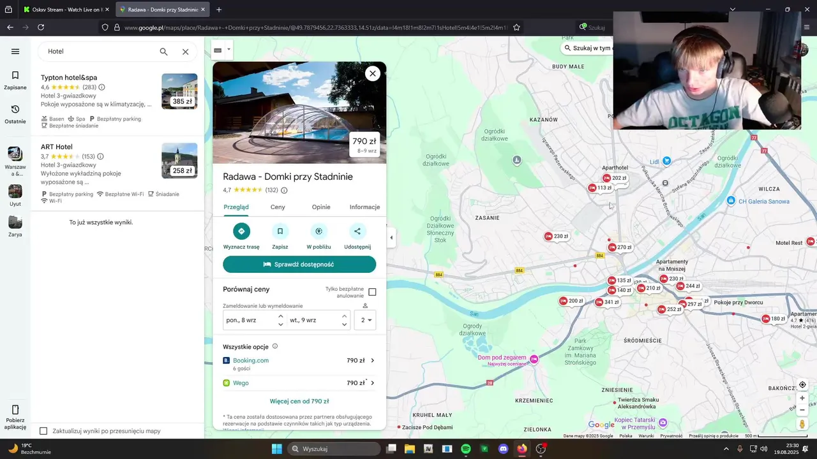Open the Uyut recent place shortcut
This screenshot has width=817, height=459.
click(15, 196)
